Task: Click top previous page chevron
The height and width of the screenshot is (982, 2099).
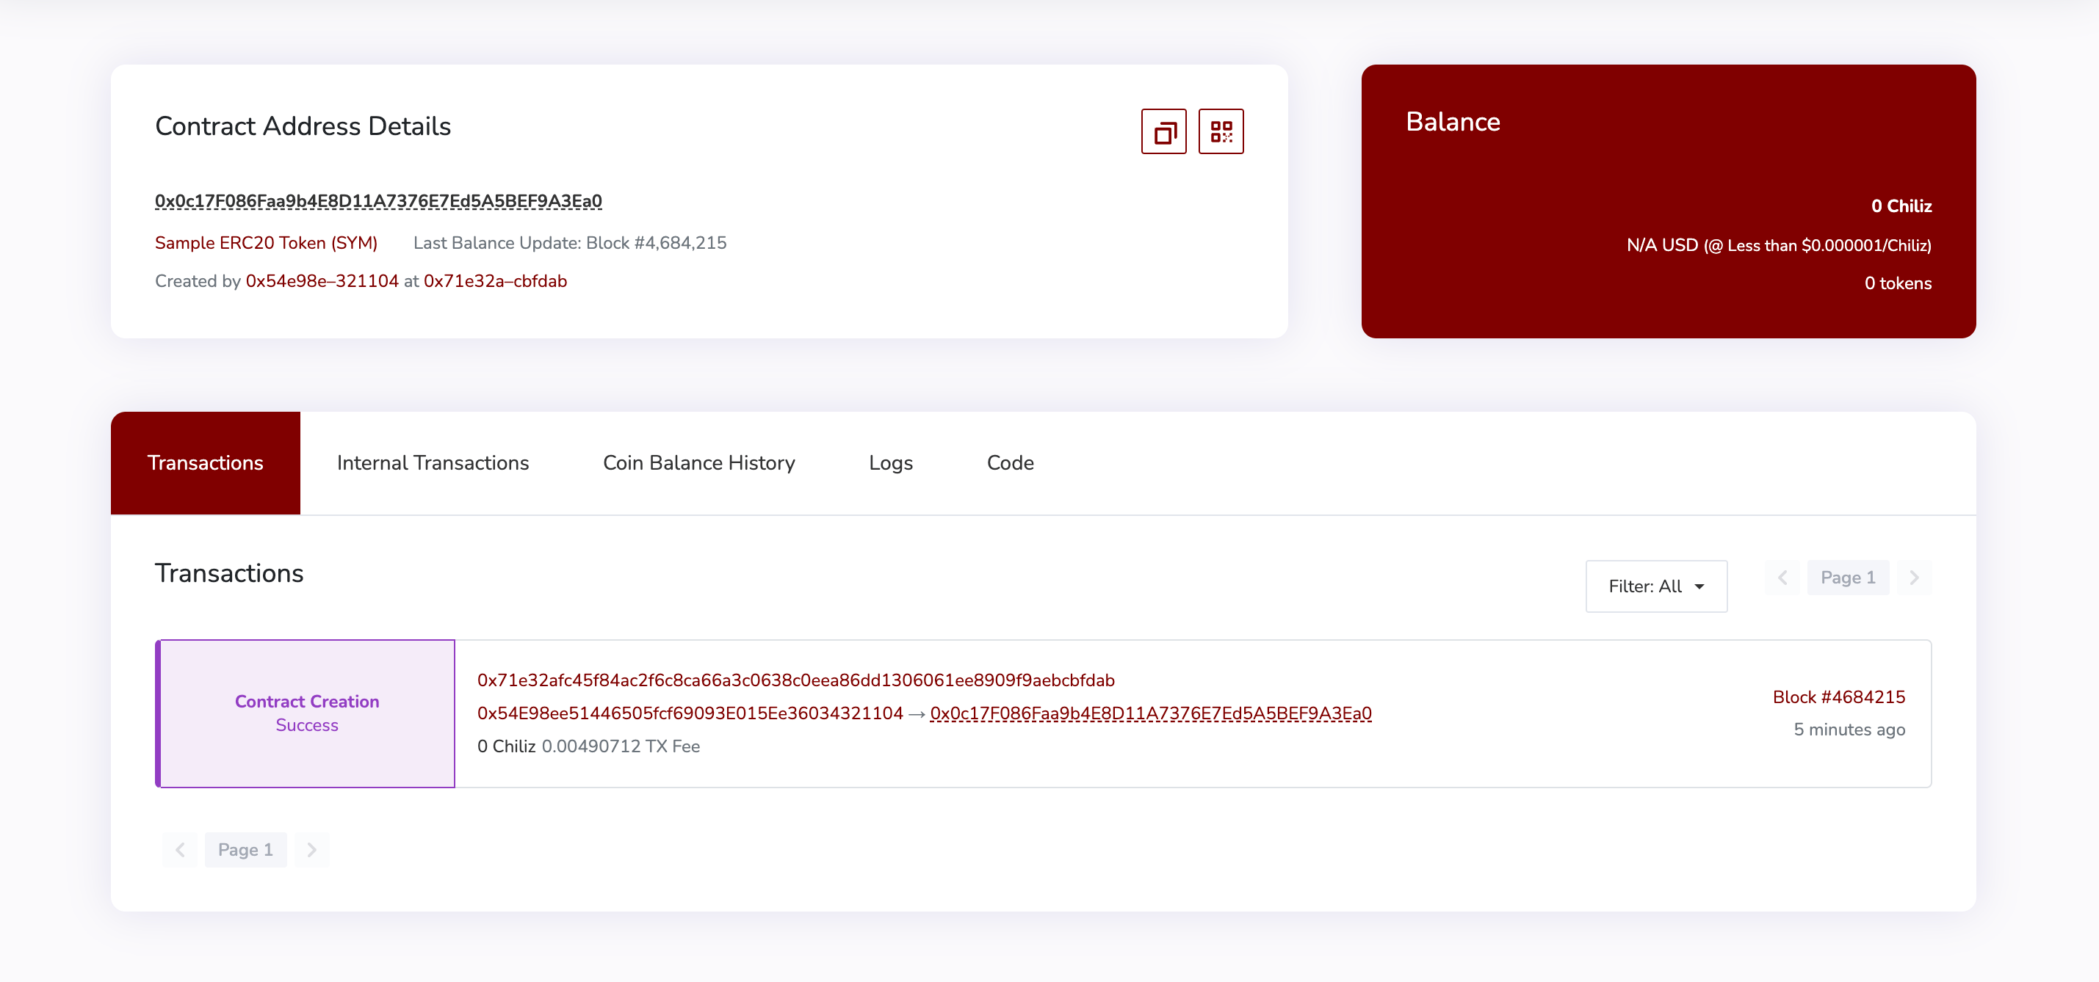Action: coord(1782,578)
